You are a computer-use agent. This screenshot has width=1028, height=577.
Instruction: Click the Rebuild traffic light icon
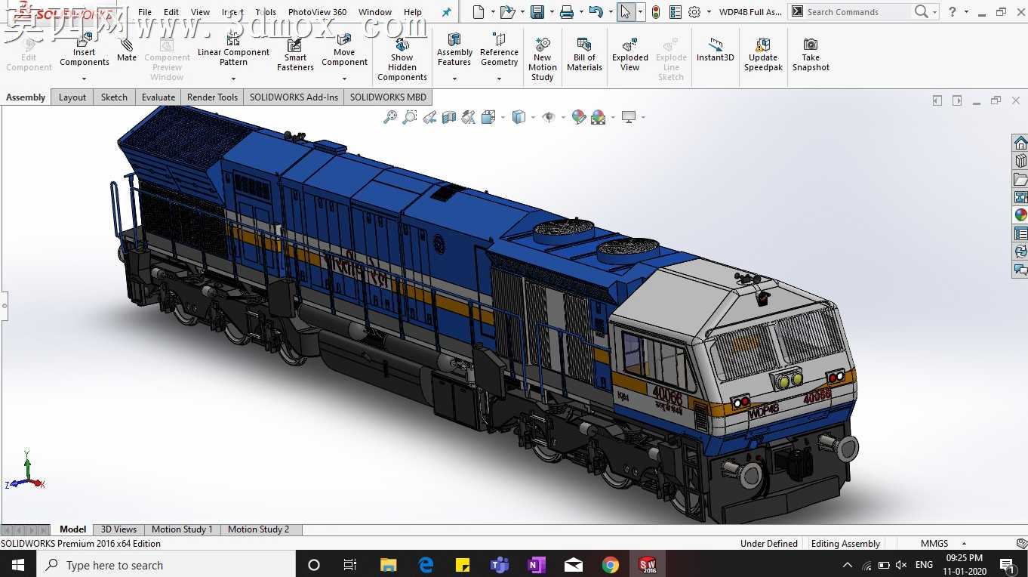pos(655,12)
